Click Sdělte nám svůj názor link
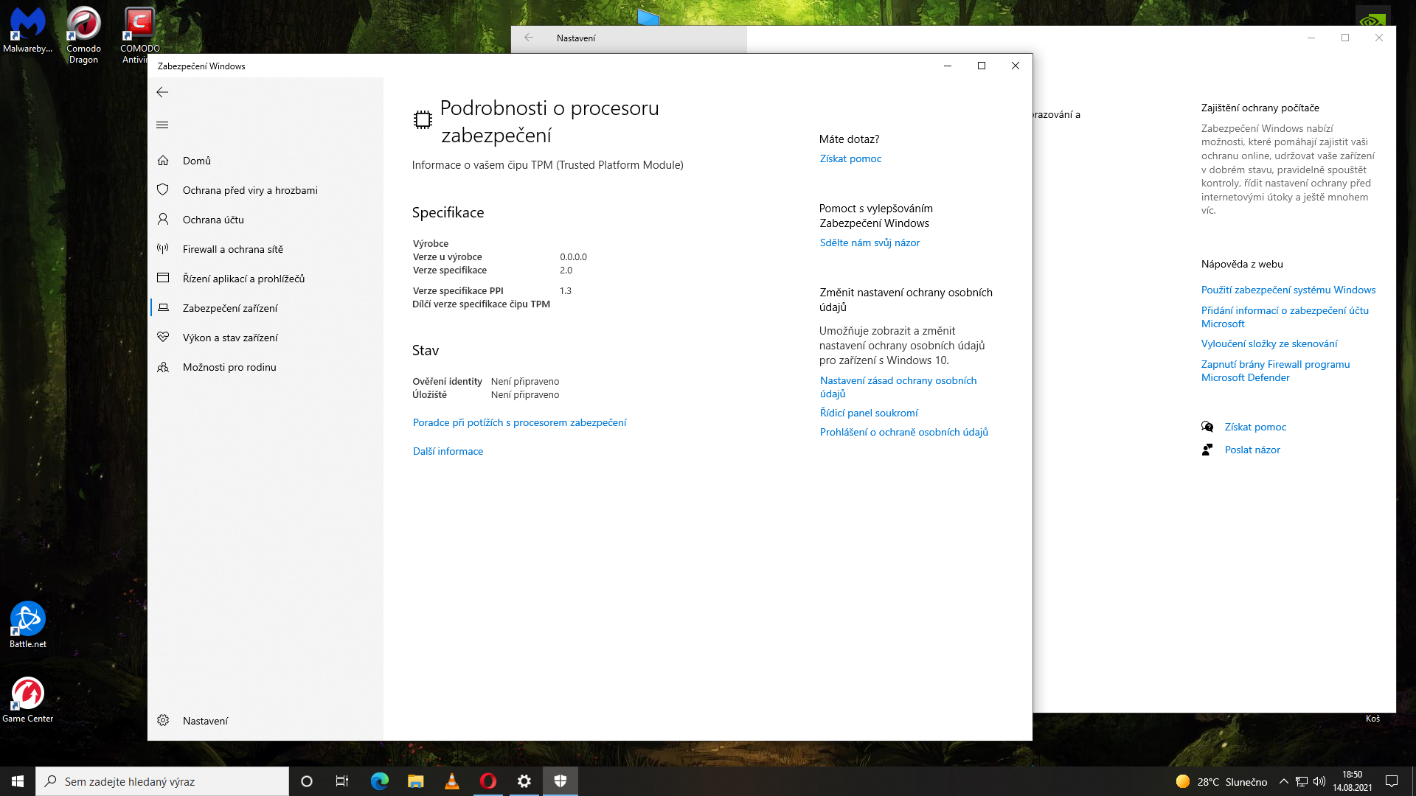Viewport: 1416px width, 796px height. click(870, 242)
